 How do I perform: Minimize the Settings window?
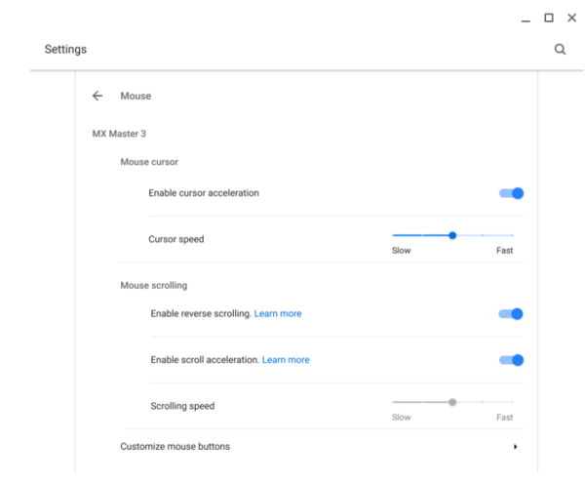click(526, 19)
